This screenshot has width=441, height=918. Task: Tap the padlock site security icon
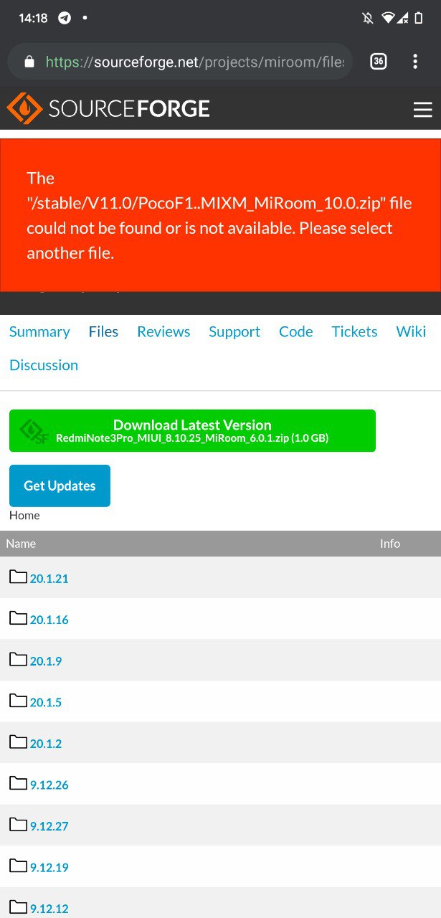click(29, 62)
